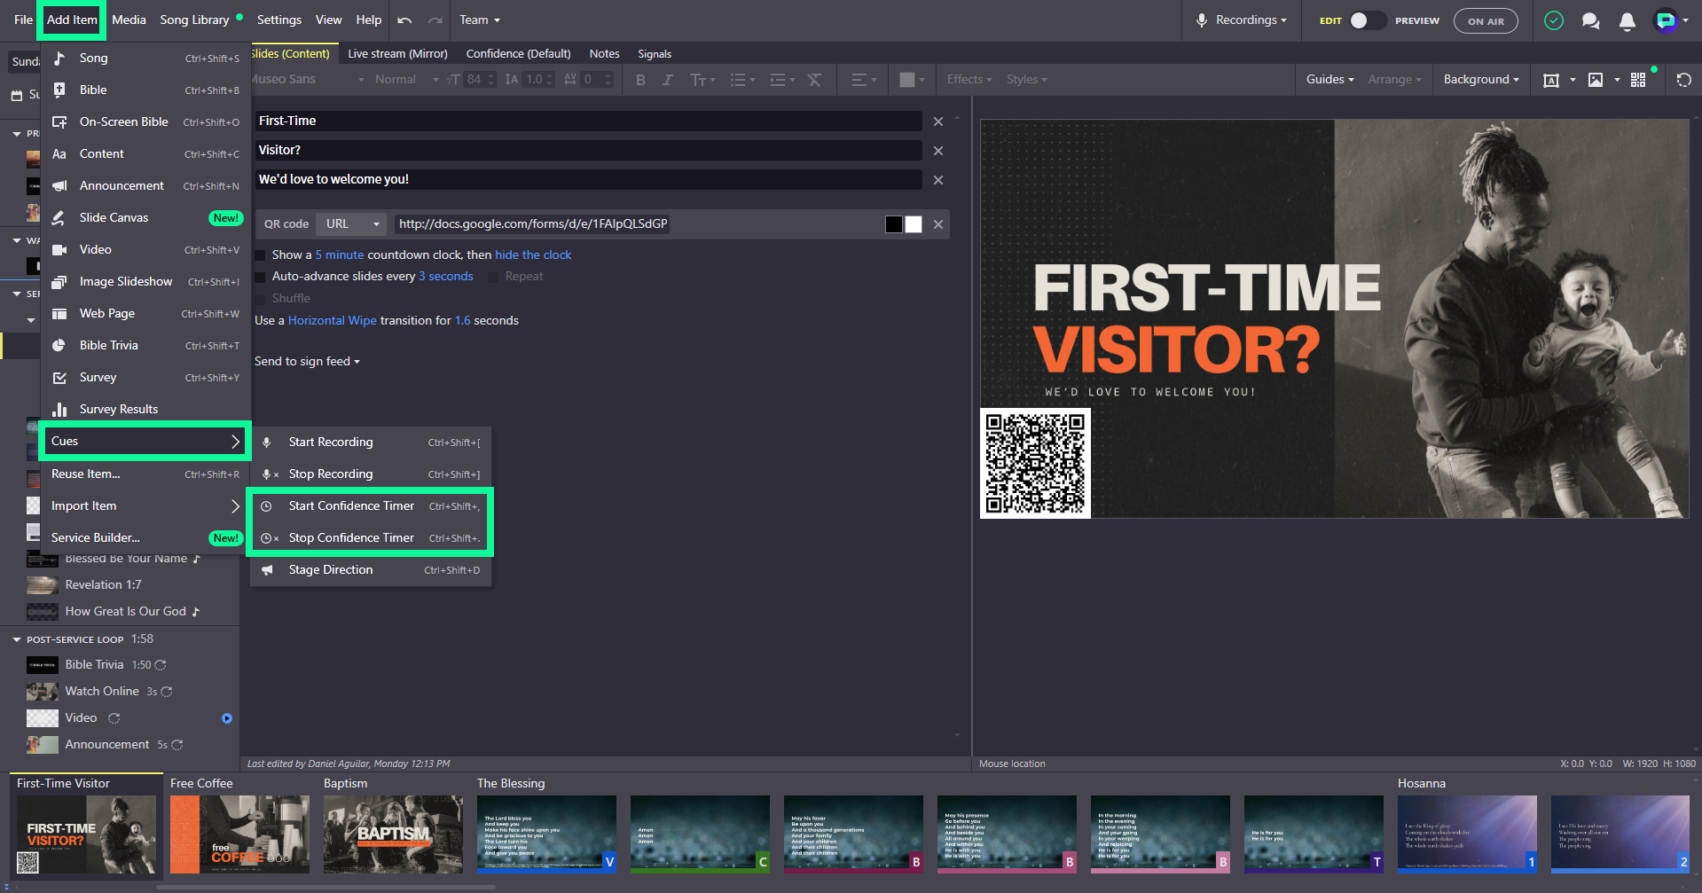The width and height of the screenshot is (1702, 893).
Task: Click the undo arrow icon
Action: coord(404,20)
